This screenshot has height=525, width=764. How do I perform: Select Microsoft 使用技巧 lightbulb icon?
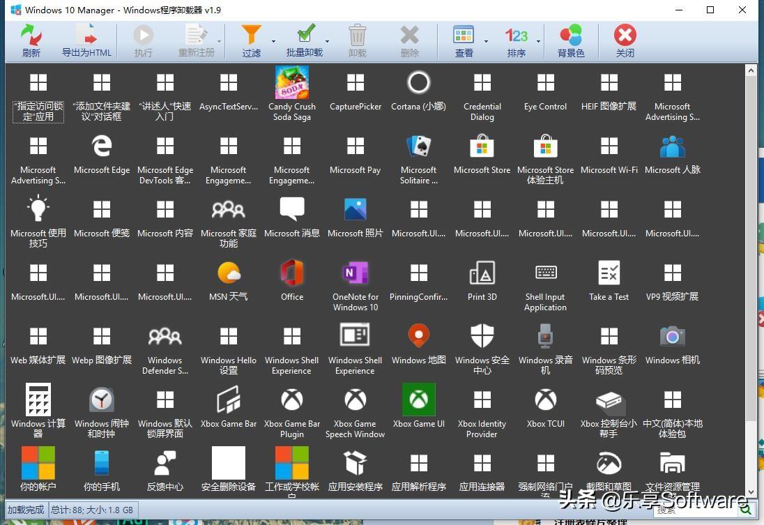(x=38, y=208)
